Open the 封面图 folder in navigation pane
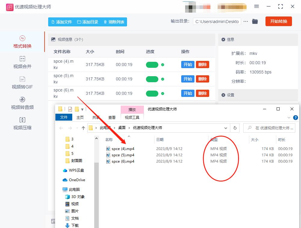The image size is (301, 228). tap(74, 161)
